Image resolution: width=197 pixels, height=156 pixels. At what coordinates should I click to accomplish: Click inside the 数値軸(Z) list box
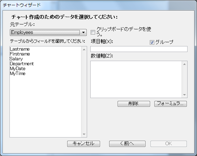[136, 79]
